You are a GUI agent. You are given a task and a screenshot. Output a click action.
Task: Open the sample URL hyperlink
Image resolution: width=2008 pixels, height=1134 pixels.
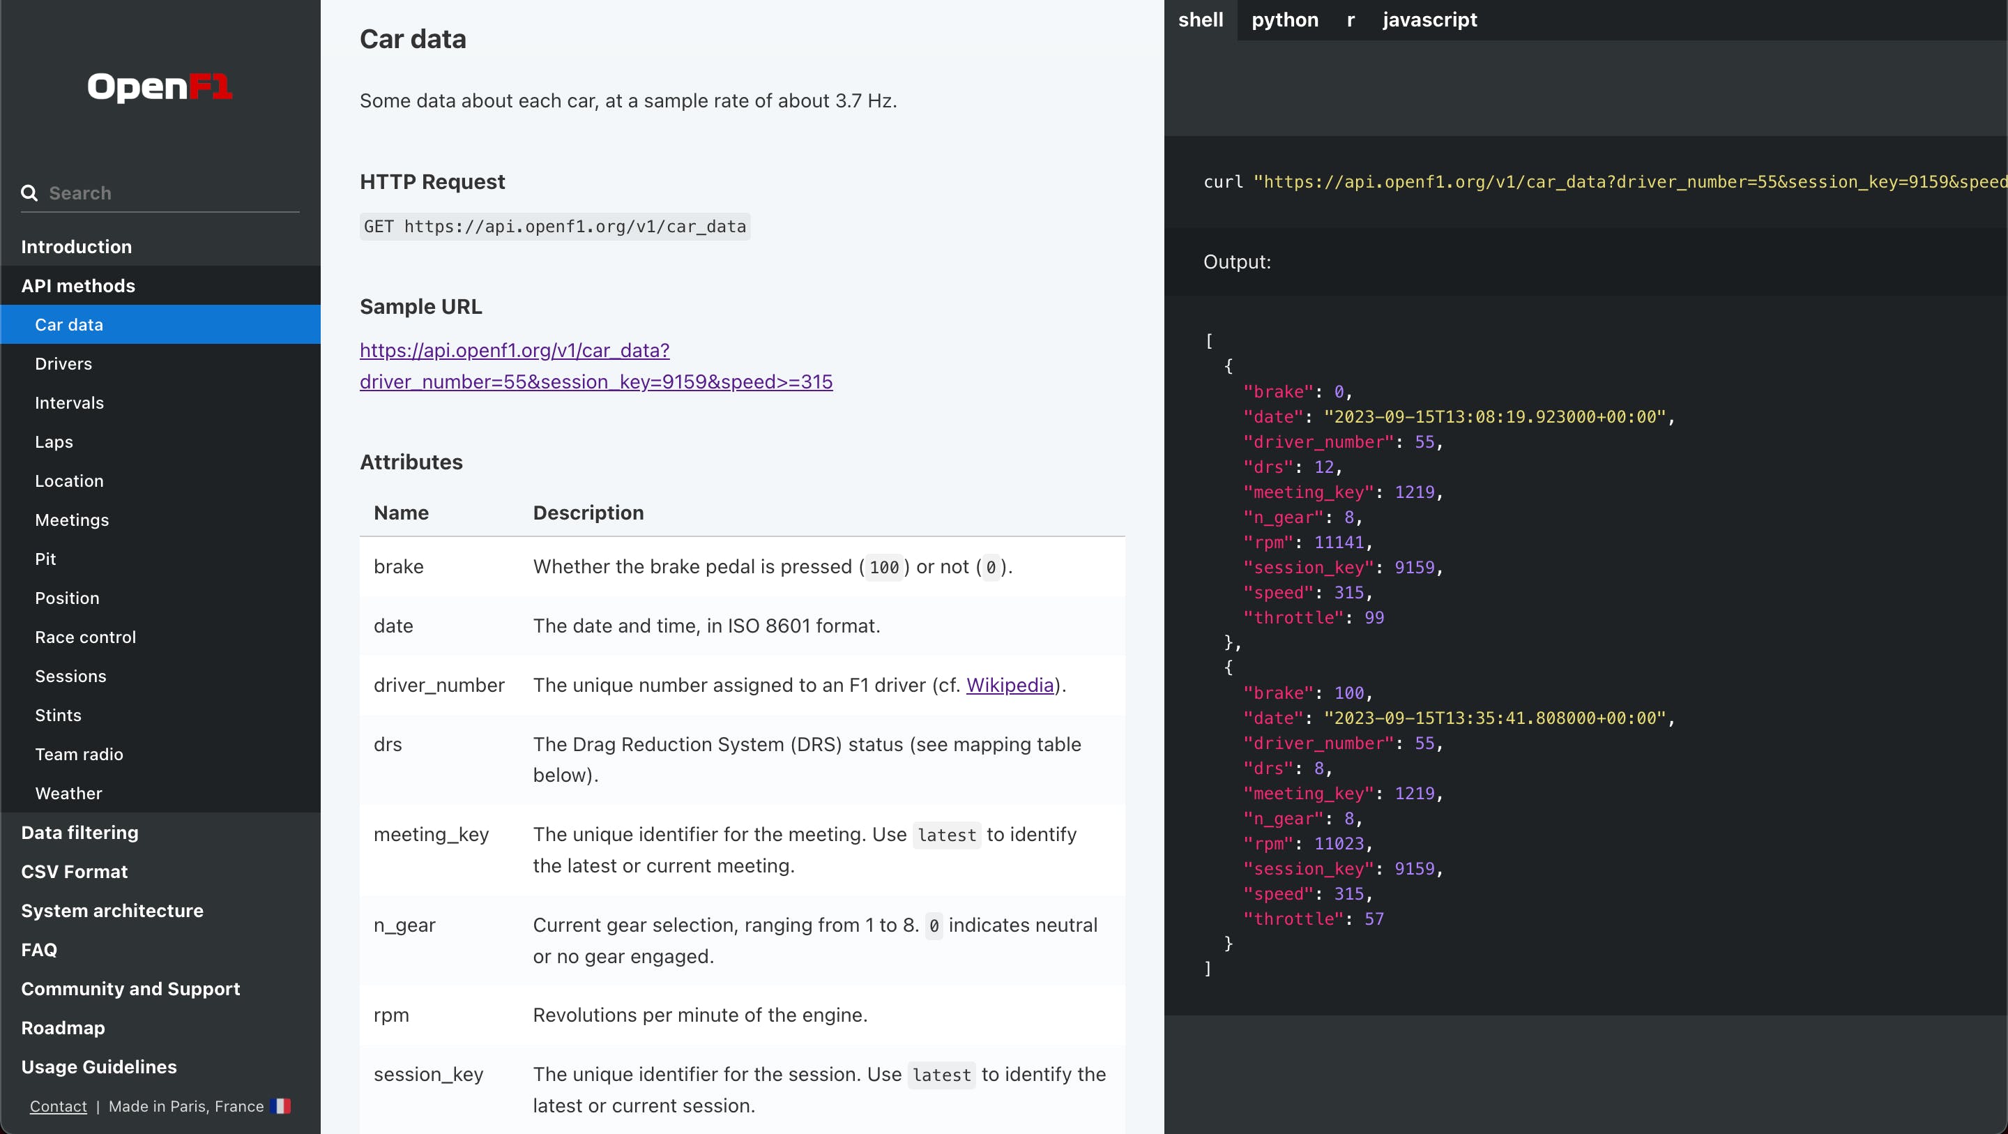(596, 365)
